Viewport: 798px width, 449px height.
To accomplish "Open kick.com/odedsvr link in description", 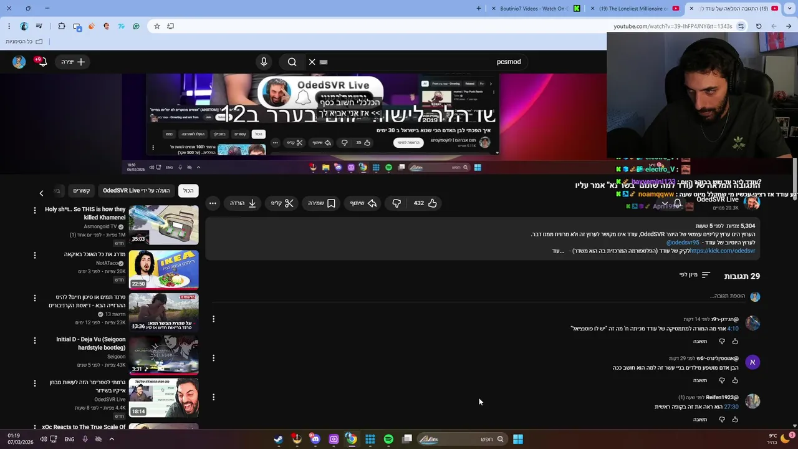I will point(722,251).
